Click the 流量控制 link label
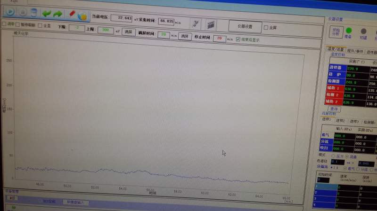 click(328, 113)
